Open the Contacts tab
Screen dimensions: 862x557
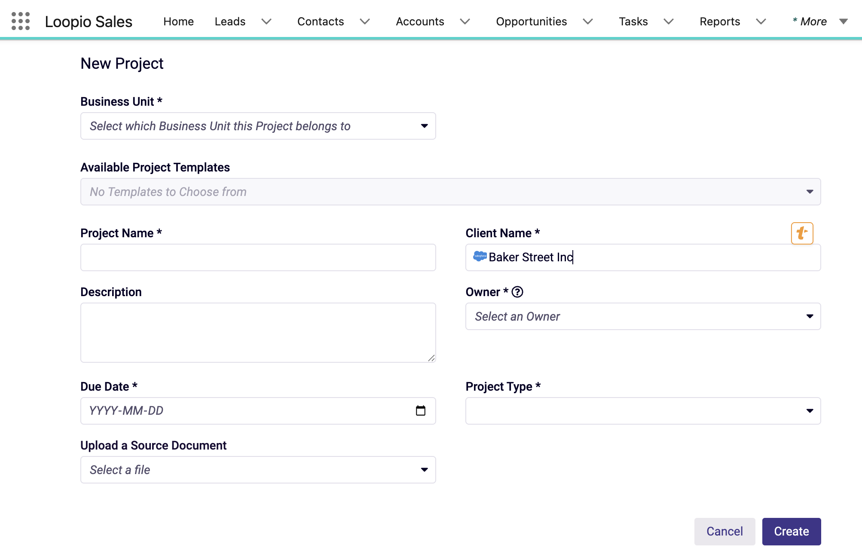(321, 21)
